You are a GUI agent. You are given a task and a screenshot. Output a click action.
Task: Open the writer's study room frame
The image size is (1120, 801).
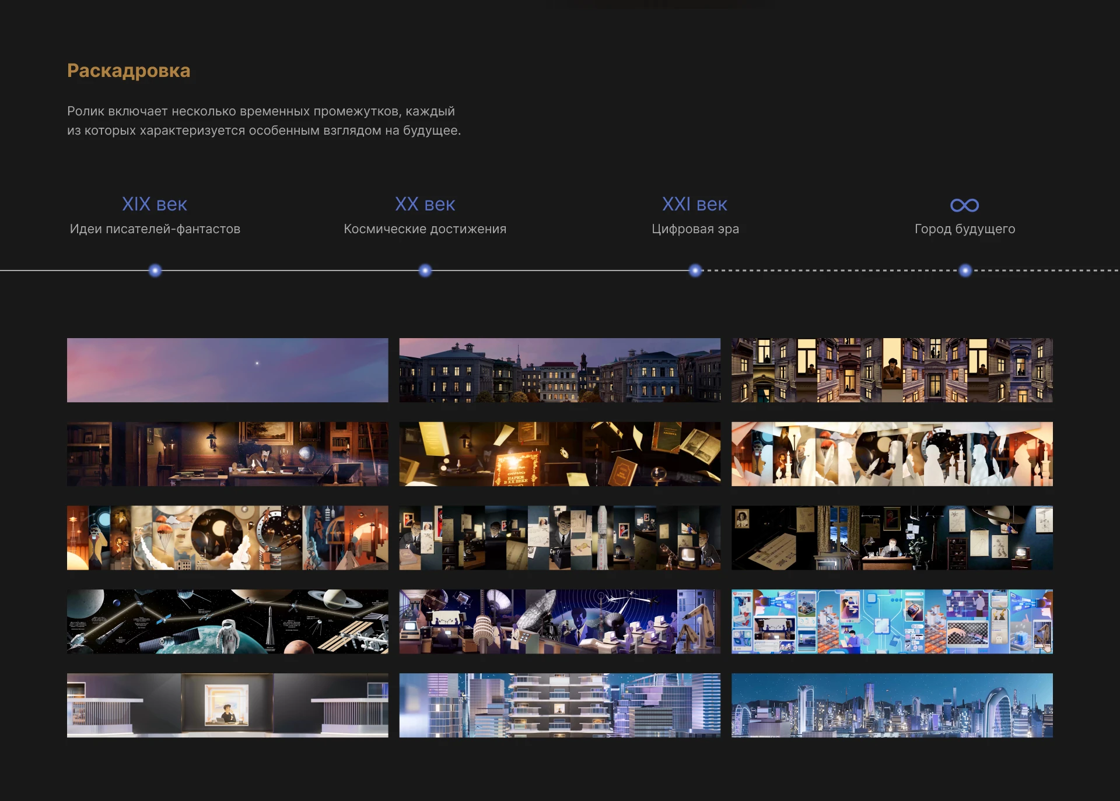pos(228,454)
